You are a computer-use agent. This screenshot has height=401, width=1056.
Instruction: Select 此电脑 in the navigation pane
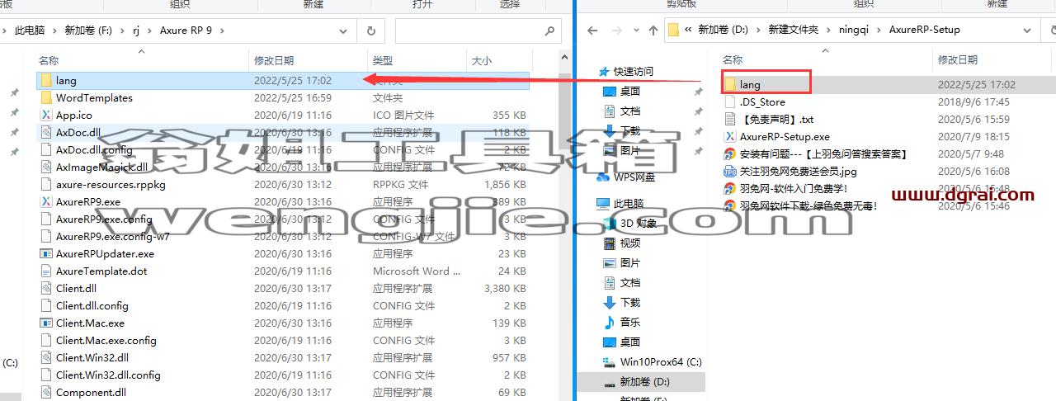pos(629,204)
